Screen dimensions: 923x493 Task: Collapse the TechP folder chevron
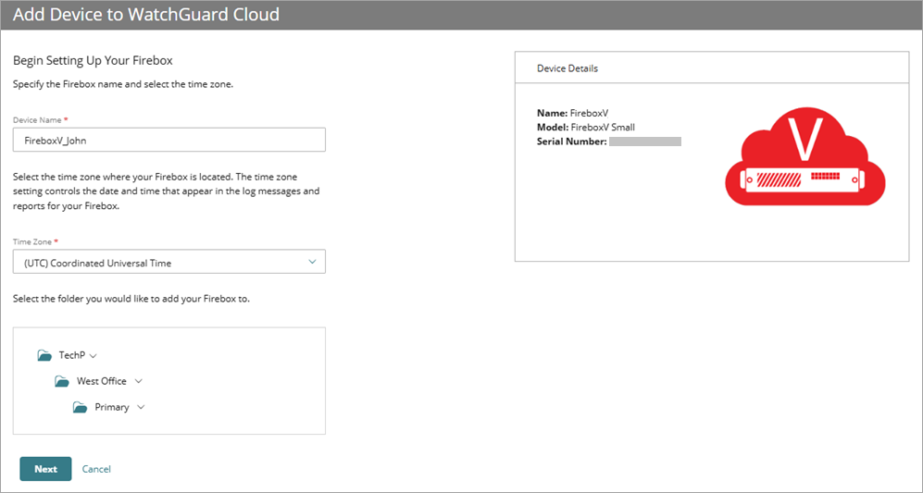pyautogui.click(x=93, y=356)
